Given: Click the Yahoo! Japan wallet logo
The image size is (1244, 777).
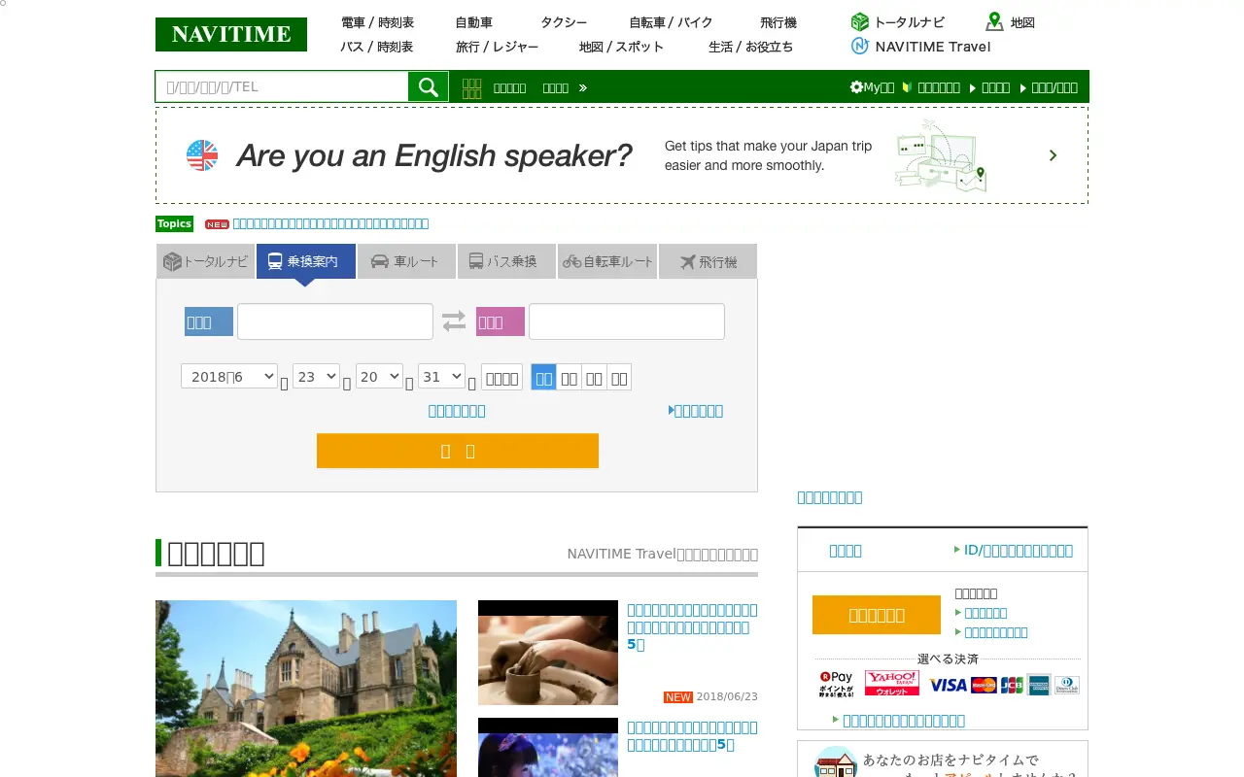Looking at the screenshot, I should [x=892, y=683].
